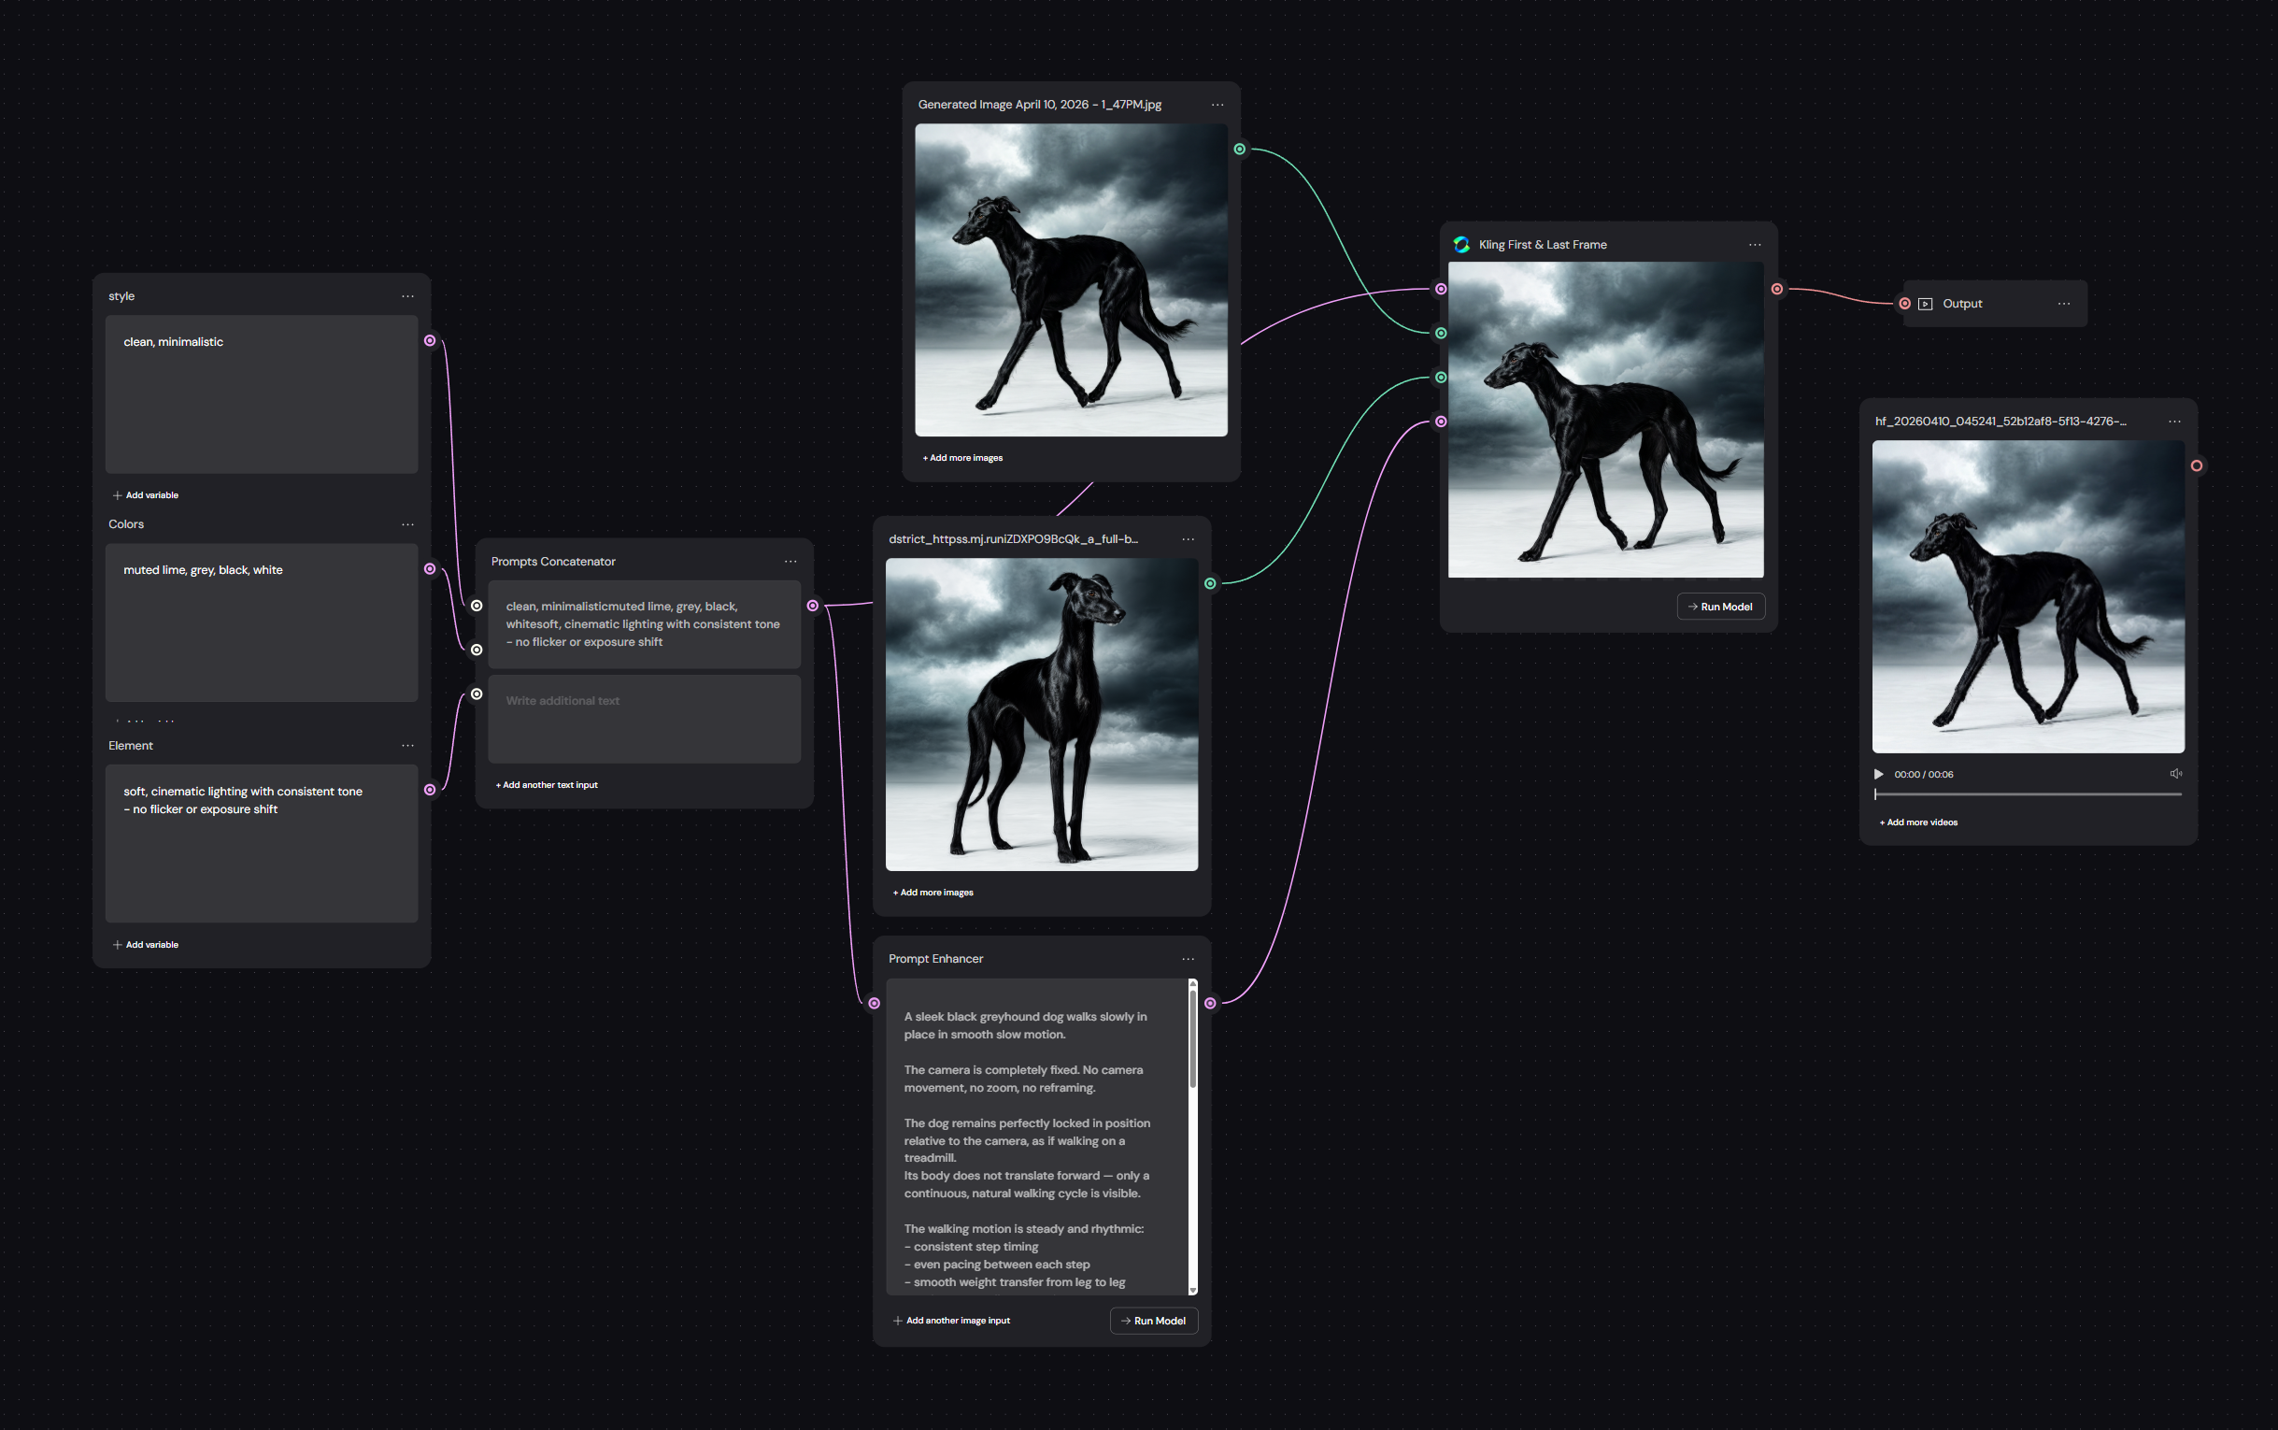Open the Element node three-dot menu
Image resolution: width=2278 pixels, height=1430 pixels.
coord(407,745)
